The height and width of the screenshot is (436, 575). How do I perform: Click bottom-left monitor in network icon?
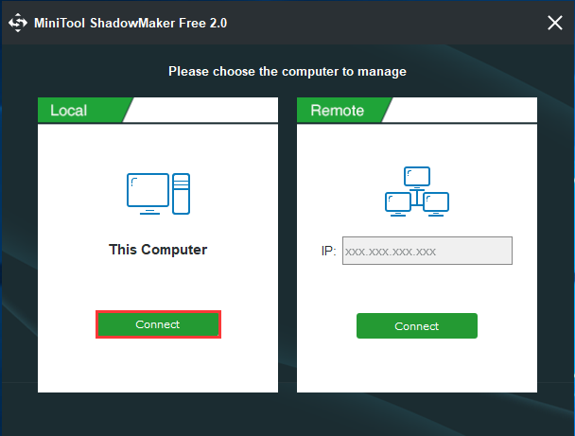pos(398,204)
